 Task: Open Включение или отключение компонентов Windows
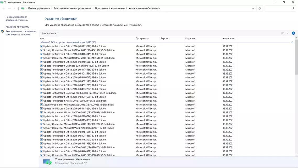tap(21, 33)
